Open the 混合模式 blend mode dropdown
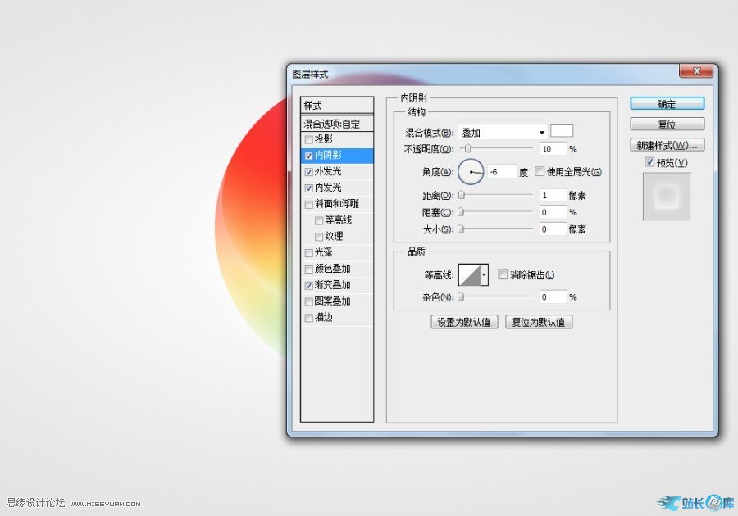 click(x=503, y=132)
